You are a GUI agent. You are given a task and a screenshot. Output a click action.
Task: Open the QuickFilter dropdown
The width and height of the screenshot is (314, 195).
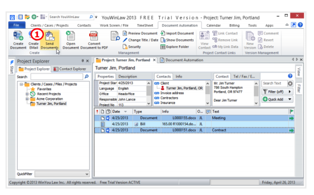click(87, 174)
